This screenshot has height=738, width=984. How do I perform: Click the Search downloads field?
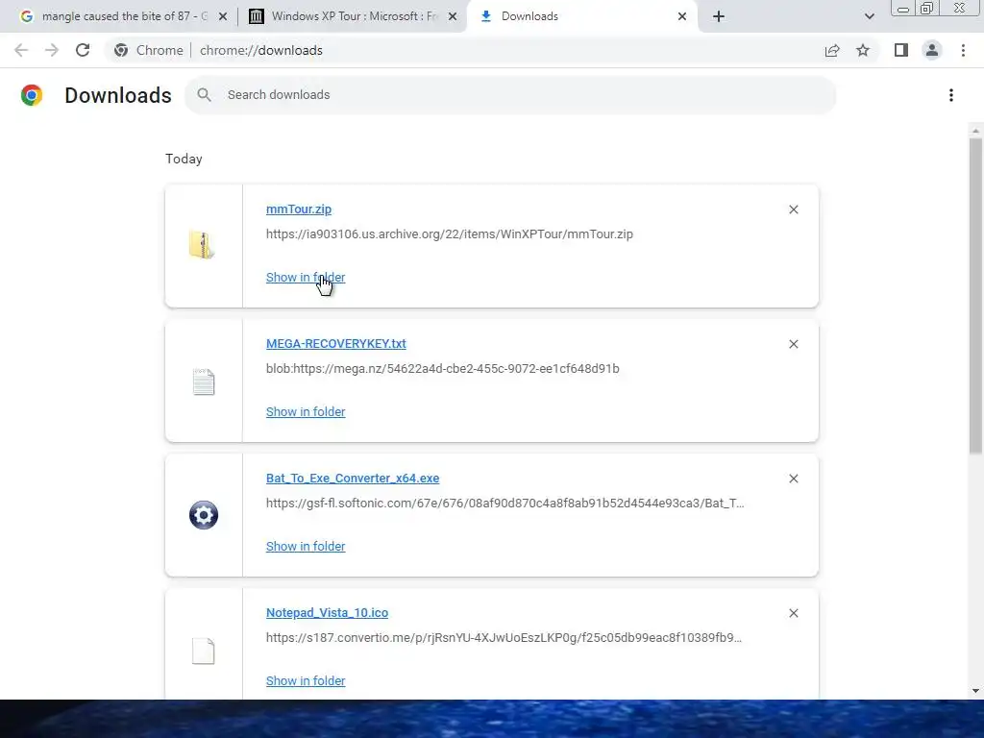[510, 95]
